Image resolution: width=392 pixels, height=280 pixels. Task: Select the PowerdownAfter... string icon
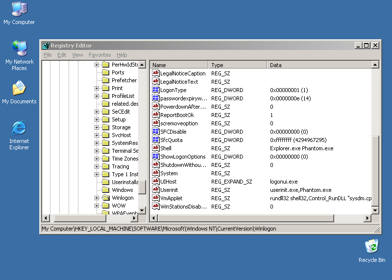click(x=155, y=106)
